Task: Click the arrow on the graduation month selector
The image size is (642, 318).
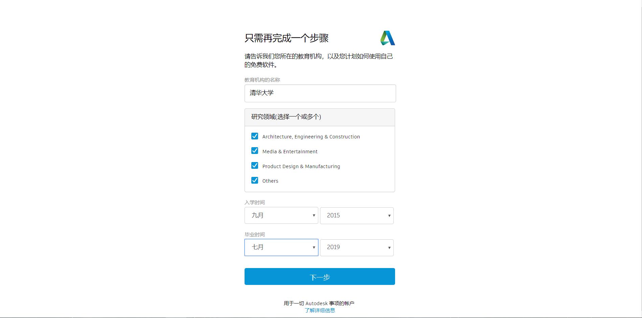Action: point(313,247)
